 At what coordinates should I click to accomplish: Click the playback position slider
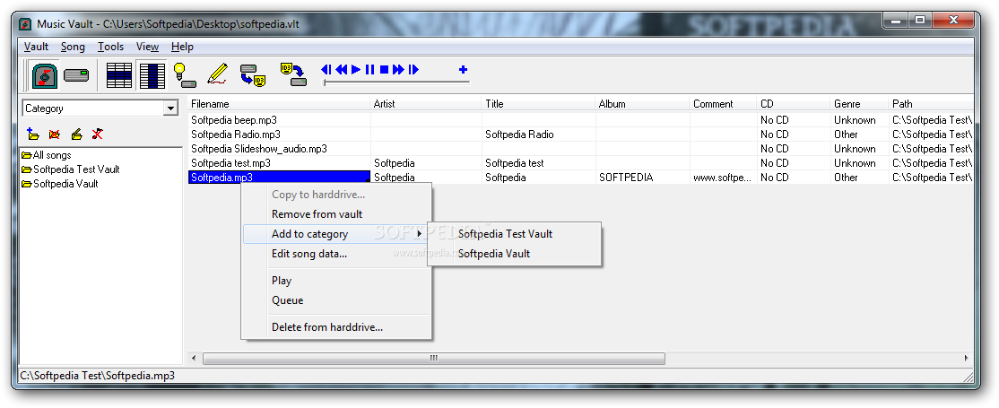[396, 82]
